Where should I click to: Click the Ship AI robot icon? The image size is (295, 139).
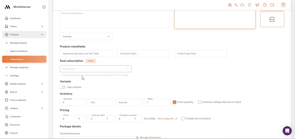[x=7, y=92]
